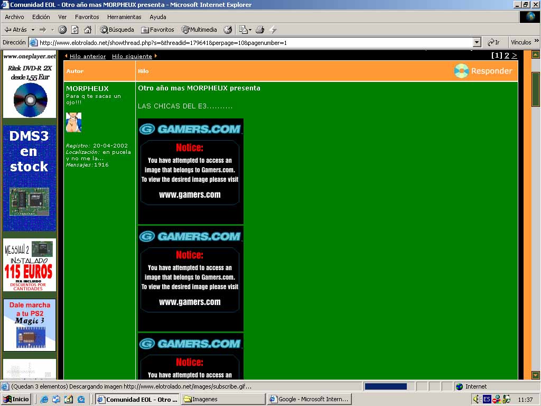Open the Búsqueda search panel

point(117,30)
